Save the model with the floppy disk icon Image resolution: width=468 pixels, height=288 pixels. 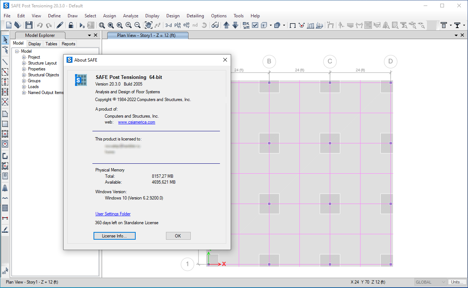[x=29, y=25]
